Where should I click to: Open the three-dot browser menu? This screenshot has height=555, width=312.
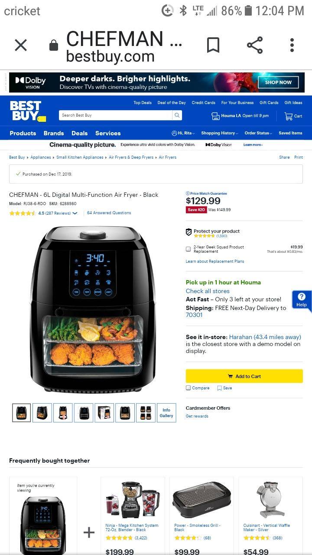[x=292, y=45]
